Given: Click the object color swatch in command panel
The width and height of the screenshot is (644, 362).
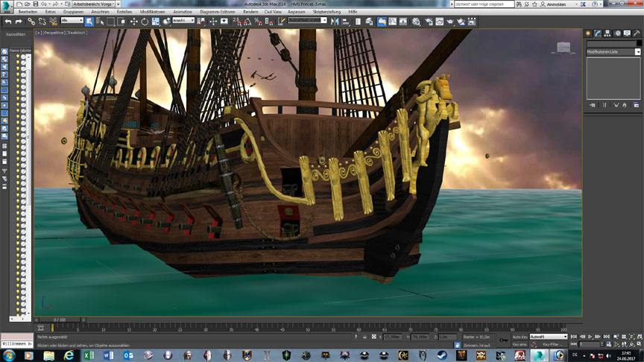Looking at the screenshot, I should 639,43.
